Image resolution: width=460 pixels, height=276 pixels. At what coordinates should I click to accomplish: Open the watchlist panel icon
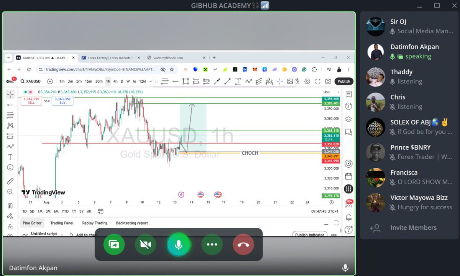(348, 94)
